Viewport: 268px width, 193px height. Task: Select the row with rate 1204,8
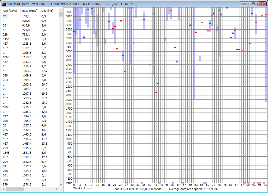click(30, 89)
